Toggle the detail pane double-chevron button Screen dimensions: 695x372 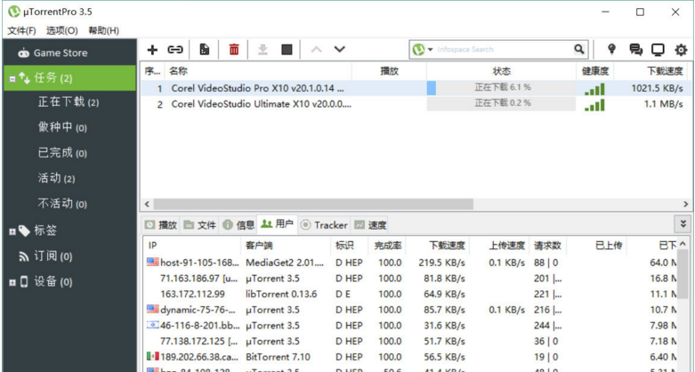point(683,224)
